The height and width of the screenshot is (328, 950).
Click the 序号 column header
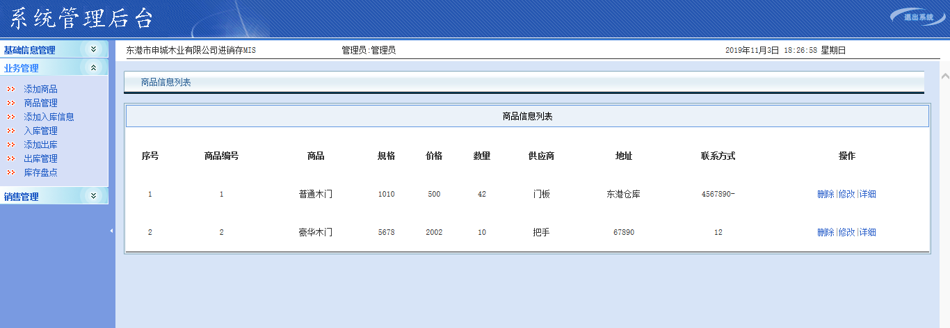(150, 156)
